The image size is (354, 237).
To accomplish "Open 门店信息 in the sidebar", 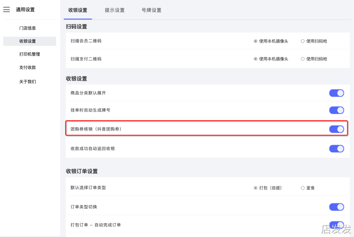I will pos(27,28).
